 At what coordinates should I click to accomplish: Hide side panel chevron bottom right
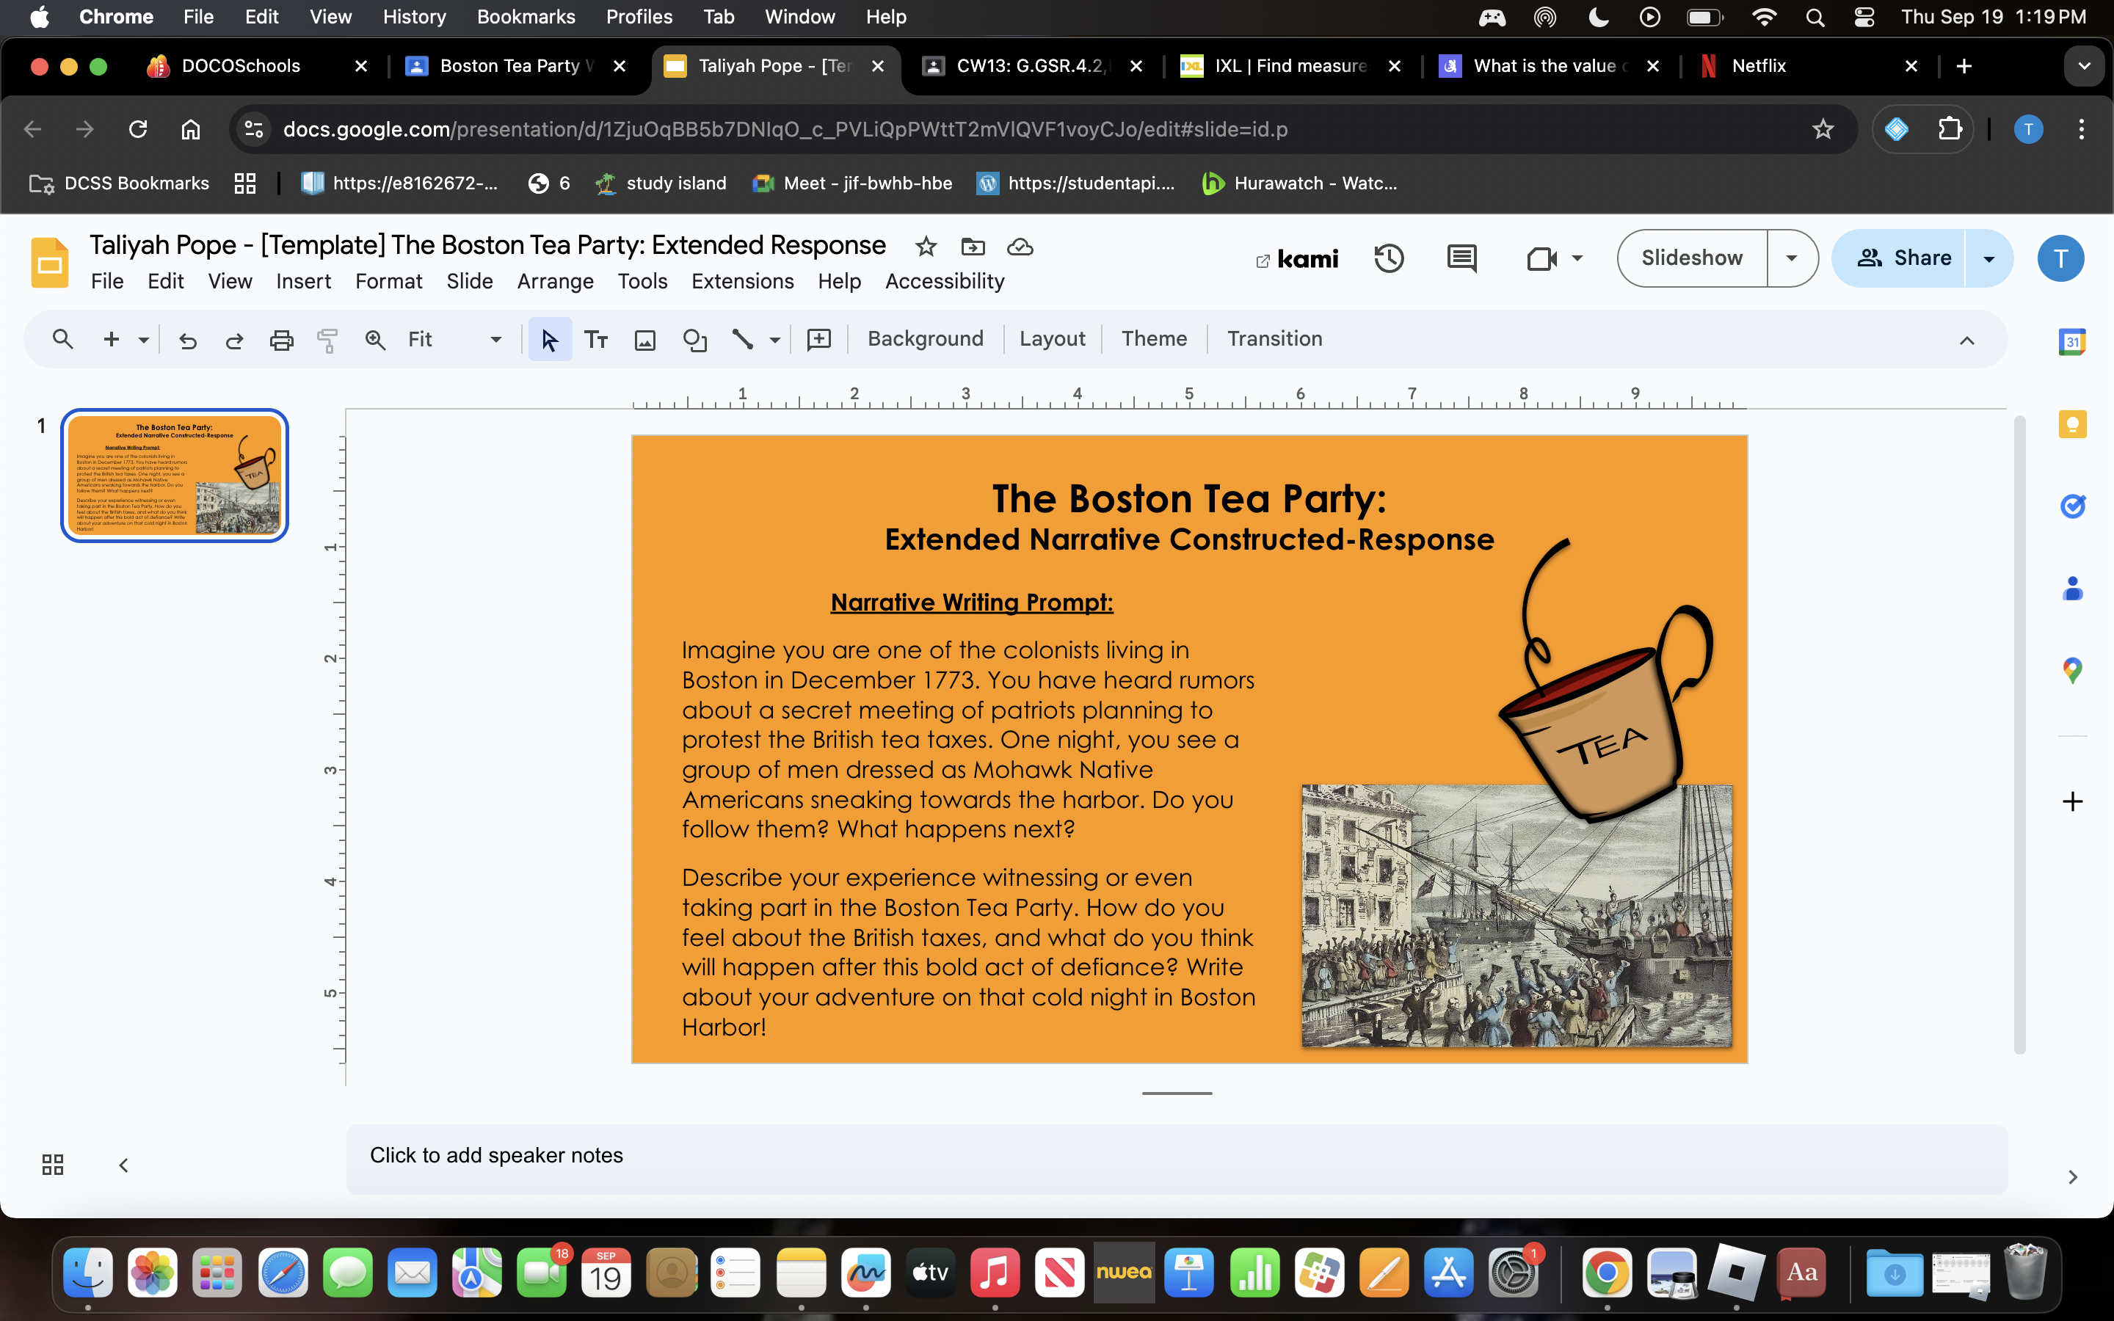click(2072, 1177)
